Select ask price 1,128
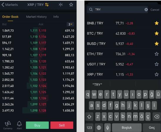Screen dimensions: 161x132 click(42, 111)
